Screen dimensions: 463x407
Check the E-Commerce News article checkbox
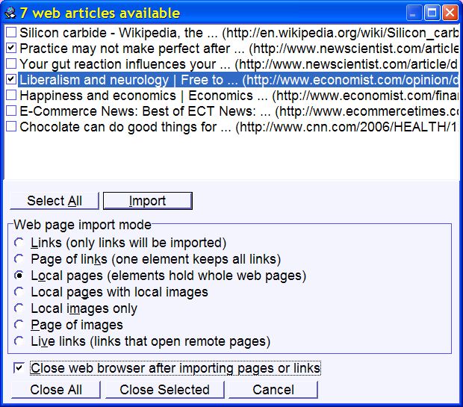pyautogui.click(x=11, y=111)
